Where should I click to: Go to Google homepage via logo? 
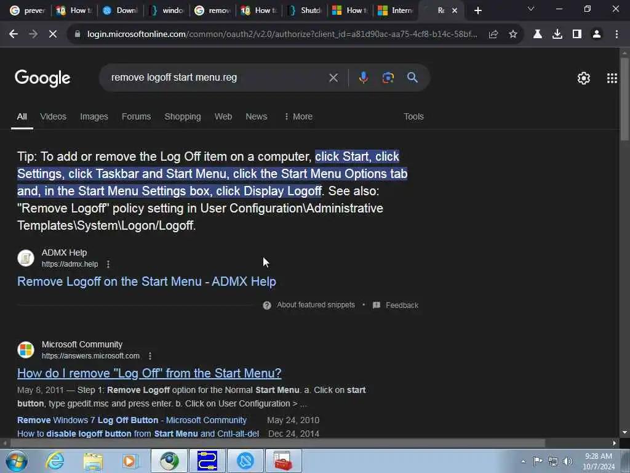coord(42,78)
